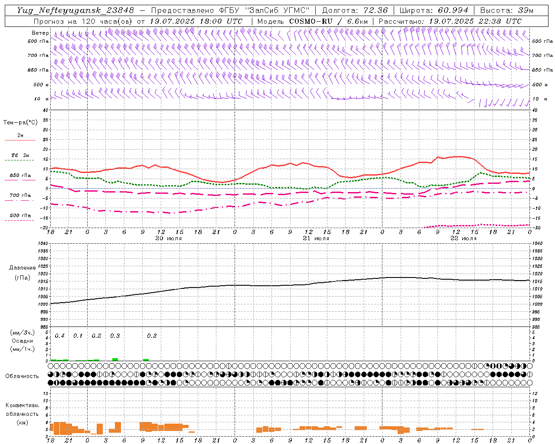
Task: Click the Долгота: 72.36 header field
Action: pos(355,10)
